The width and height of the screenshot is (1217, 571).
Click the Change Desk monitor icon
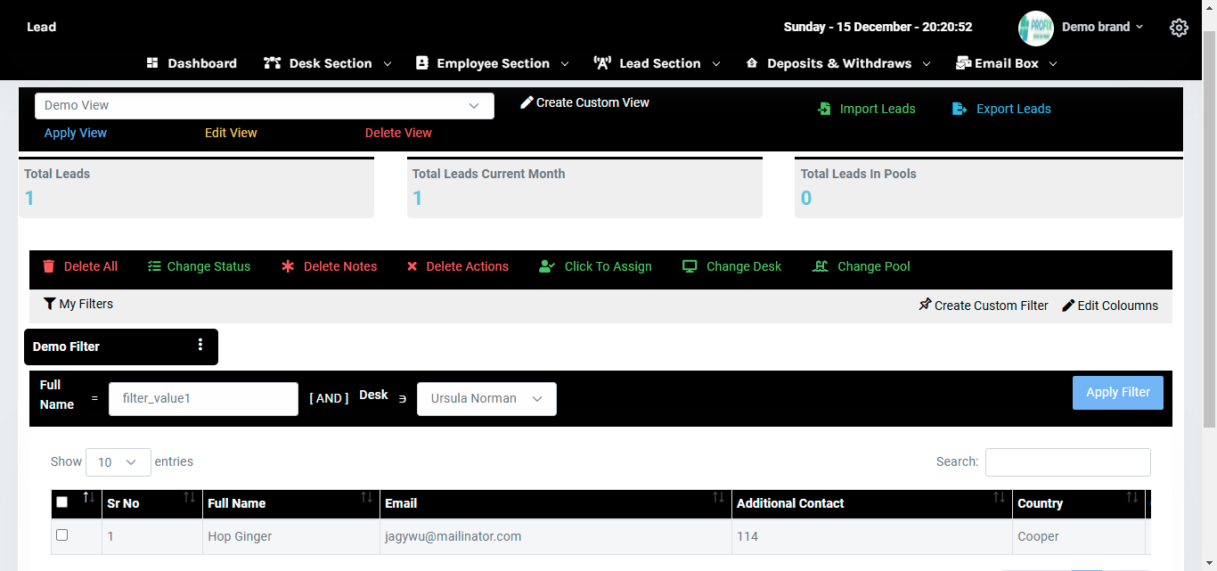click(690, 266)
